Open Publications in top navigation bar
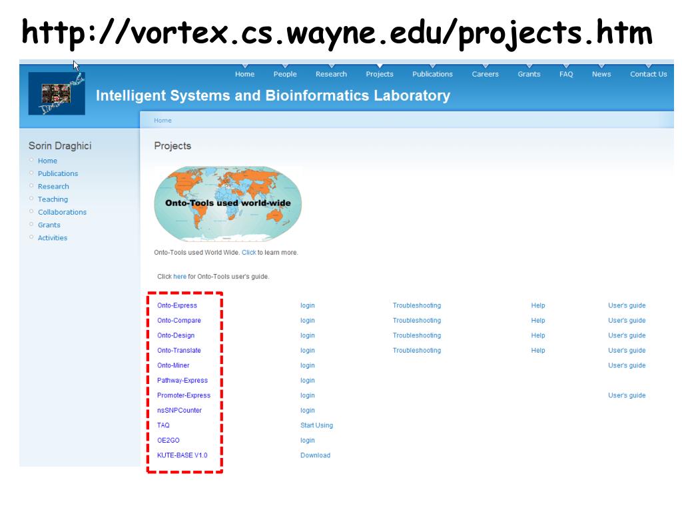 432,74
